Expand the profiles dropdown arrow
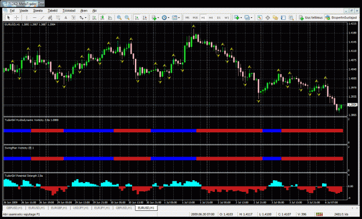 251,18
